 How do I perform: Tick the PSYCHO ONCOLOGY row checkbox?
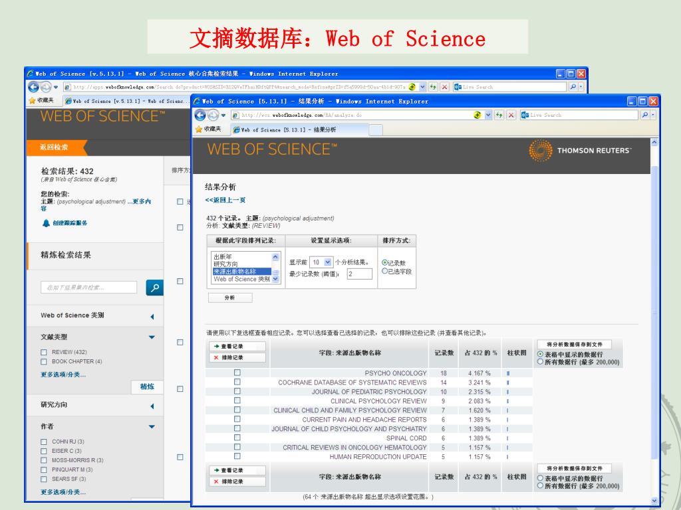[237, 373]
